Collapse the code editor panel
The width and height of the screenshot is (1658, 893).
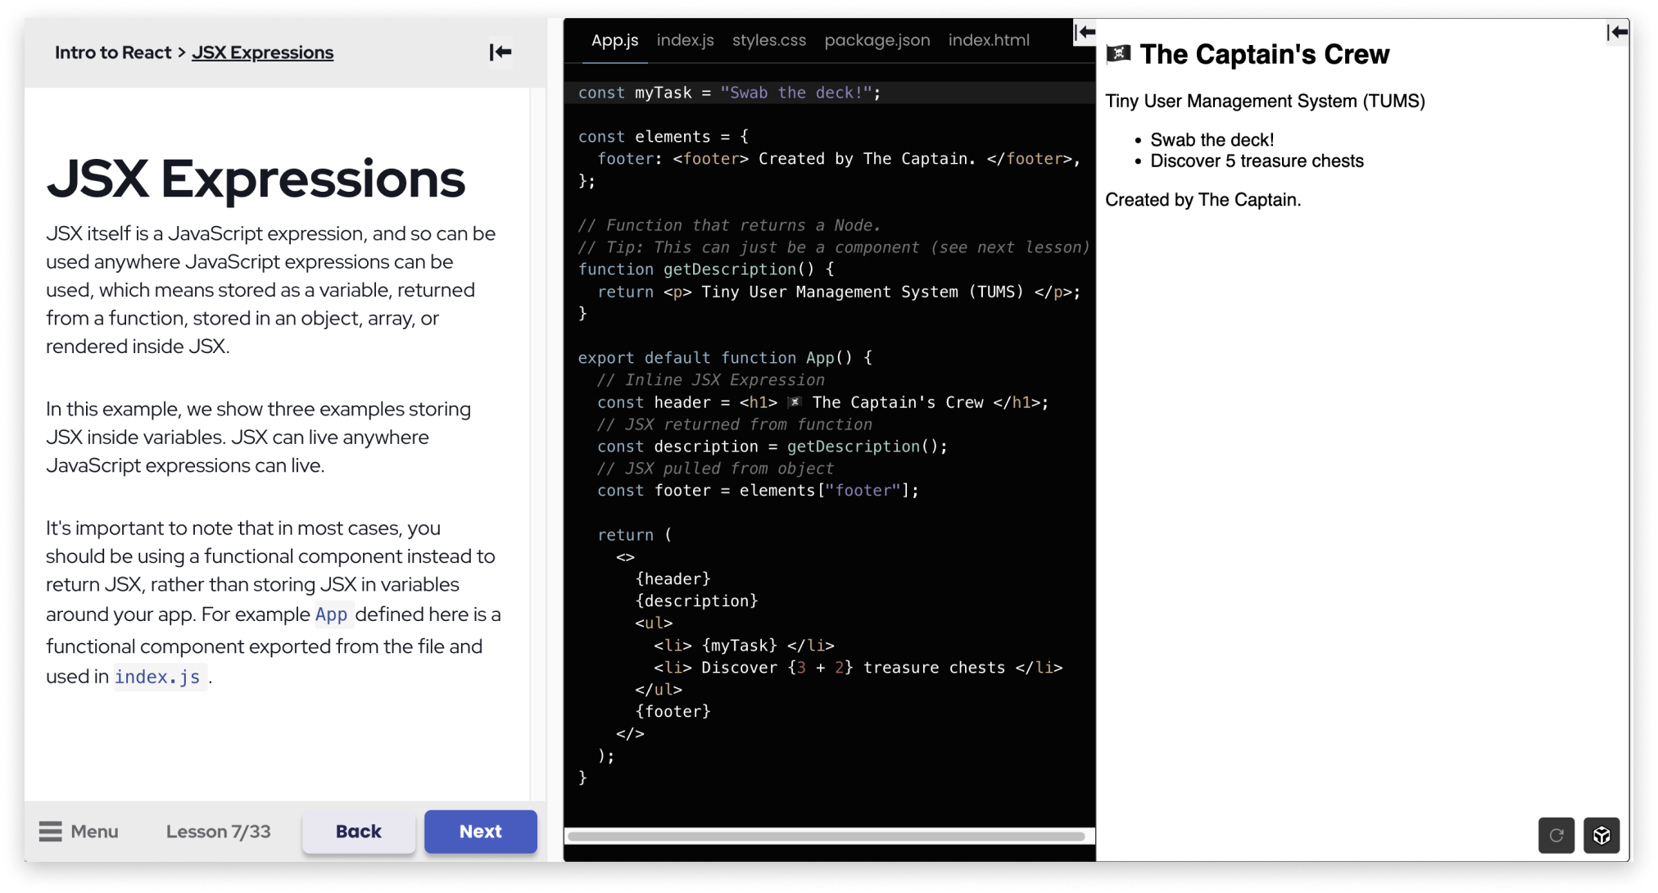point(1085,33)
